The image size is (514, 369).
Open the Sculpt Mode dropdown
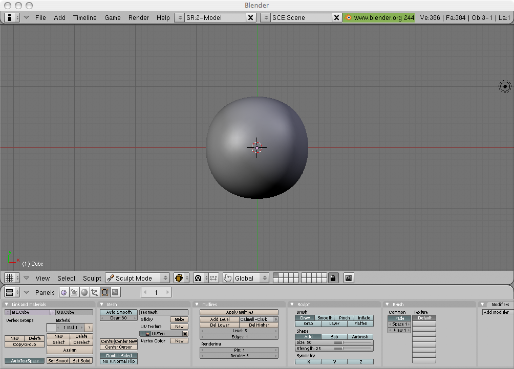137,278
